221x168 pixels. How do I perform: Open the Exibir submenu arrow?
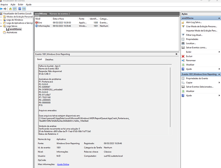point(219,52)
